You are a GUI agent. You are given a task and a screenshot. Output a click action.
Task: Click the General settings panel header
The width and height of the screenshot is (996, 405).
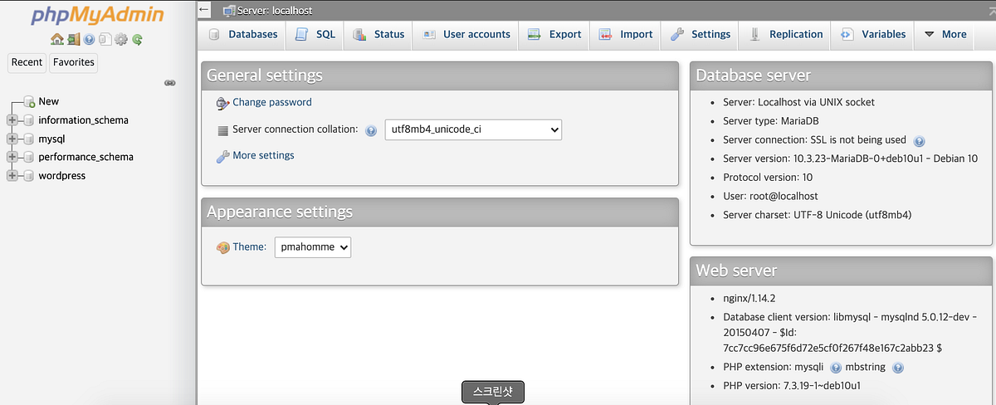tap(440, 75)
